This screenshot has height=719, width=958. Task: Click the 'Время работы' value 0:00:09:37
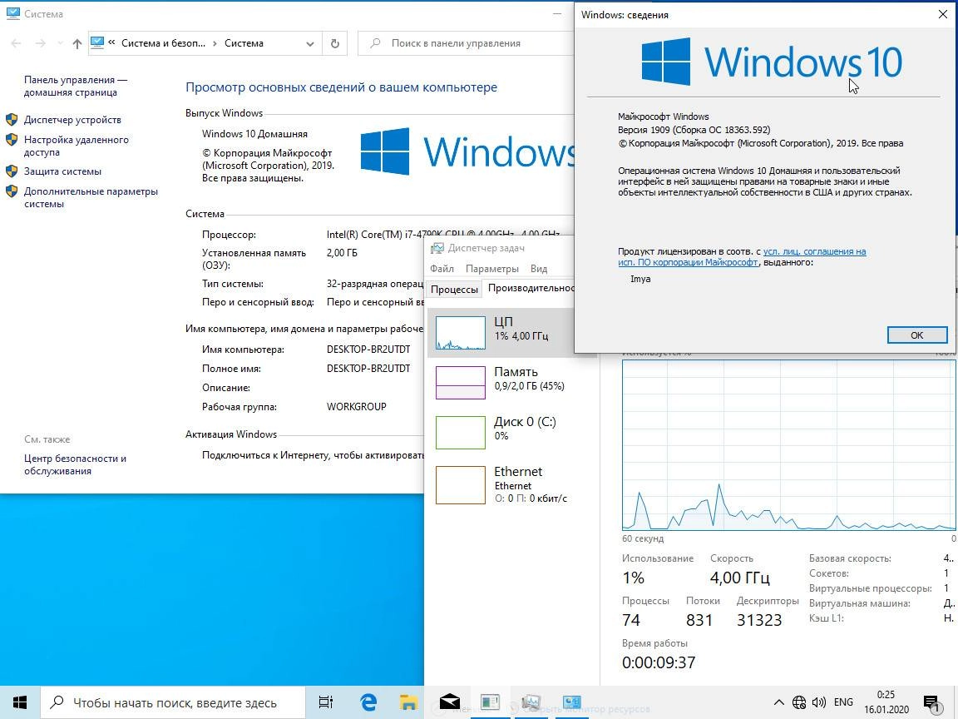coord(659,662)
